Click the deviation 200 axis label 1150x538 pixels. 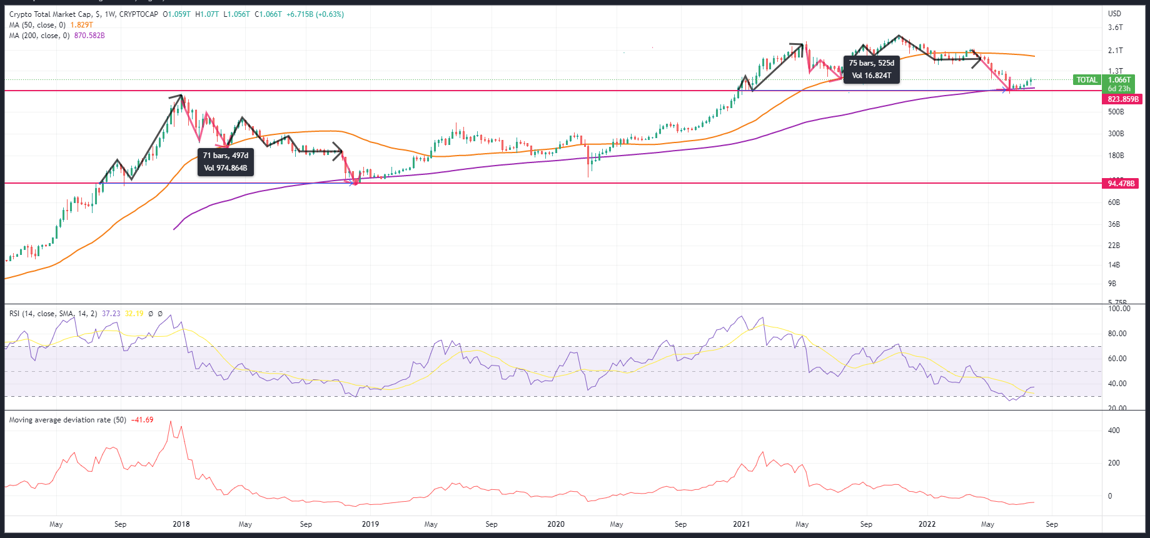(1114, 463)
